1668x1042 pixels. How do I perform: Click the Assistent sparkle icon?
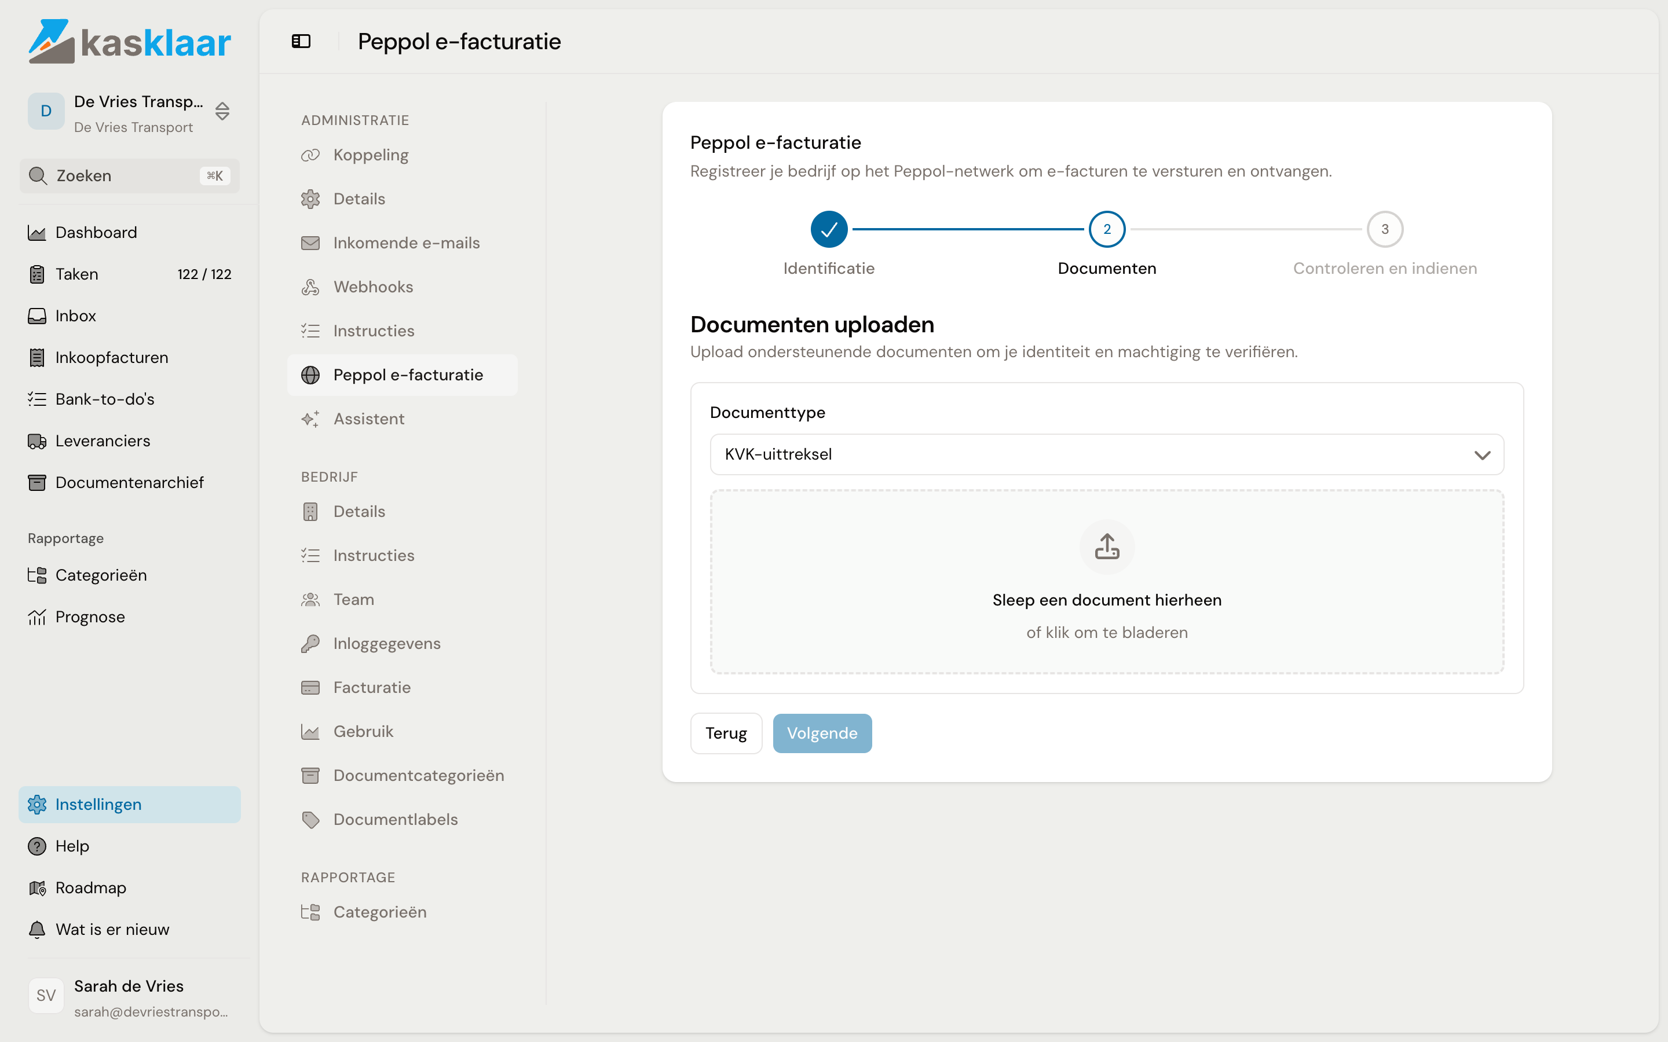pos(310,419)
